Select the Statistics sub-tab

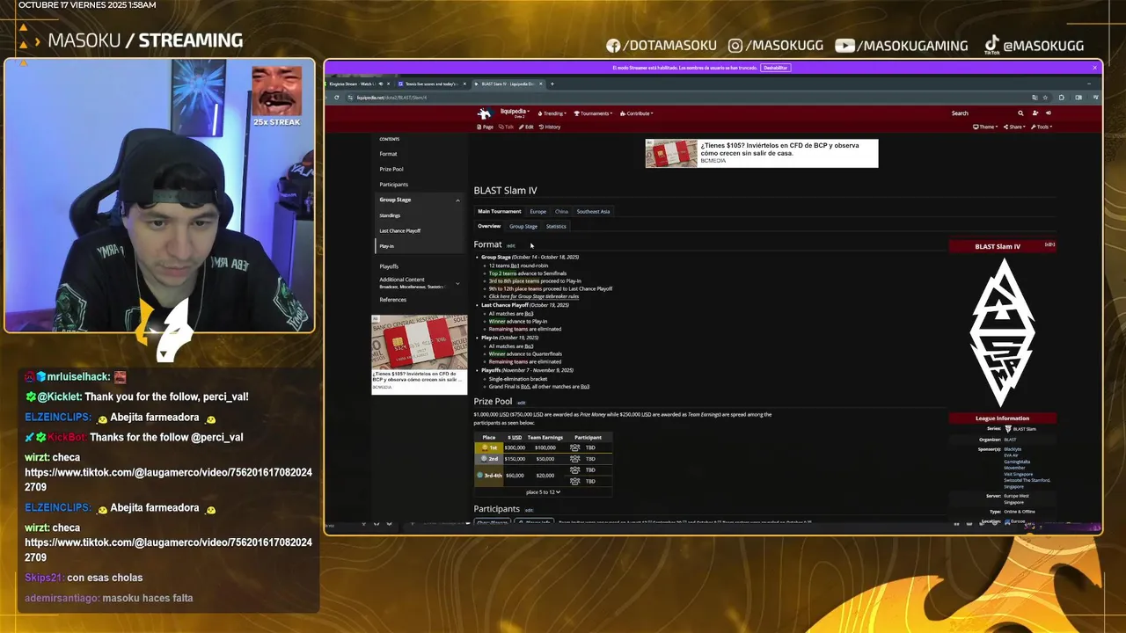tap(556, 226)
